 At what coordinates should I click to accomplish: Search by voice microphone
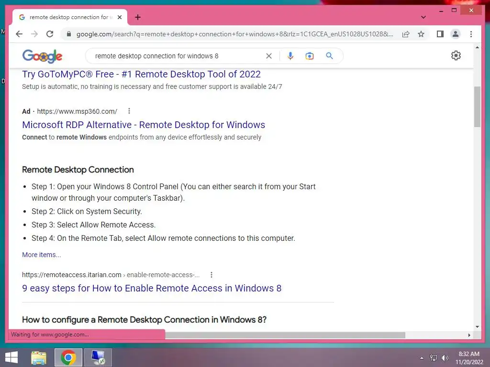click(x=290, y=56)
